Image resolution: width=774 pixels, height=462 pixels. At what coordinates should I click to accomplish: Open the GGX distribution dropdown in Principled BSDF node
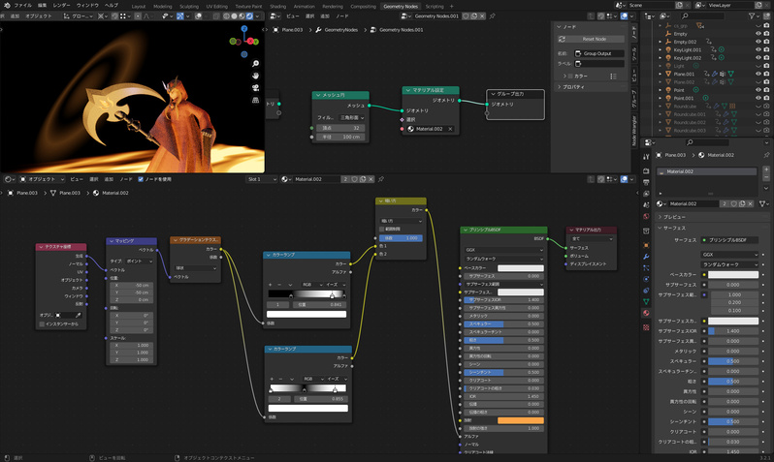point(502,250)
